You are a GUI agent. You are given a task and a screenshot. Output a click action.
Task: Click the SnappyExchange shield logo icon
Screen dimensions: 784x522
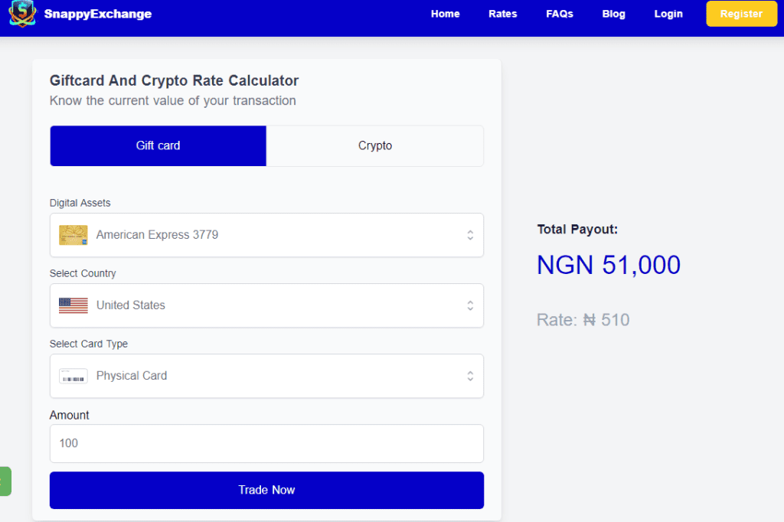click(22, 14)
